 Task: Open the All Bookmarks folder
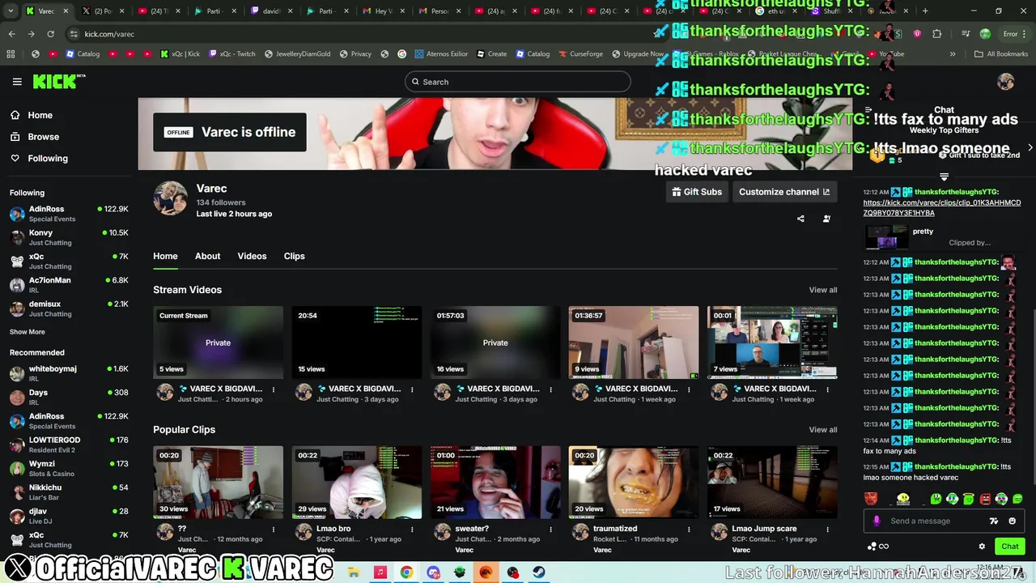pyautogui.click(x=1001, y=54)
